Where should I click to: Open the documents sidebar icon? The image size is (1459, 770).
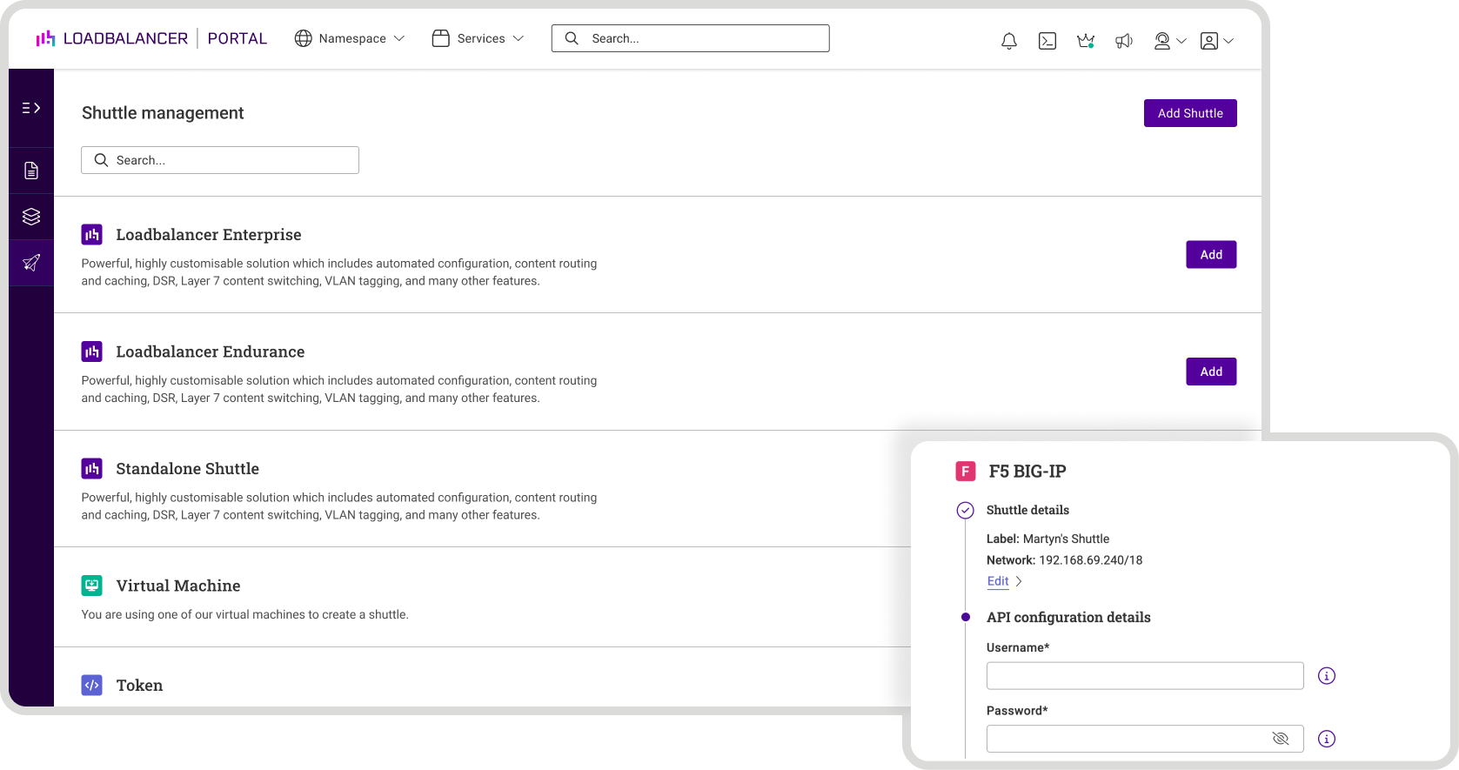[31, 171]
